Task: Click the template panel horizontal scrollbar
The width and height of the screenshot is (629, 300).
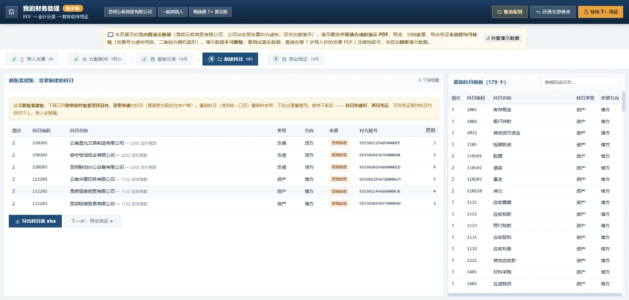Action: tap(535, 294)
